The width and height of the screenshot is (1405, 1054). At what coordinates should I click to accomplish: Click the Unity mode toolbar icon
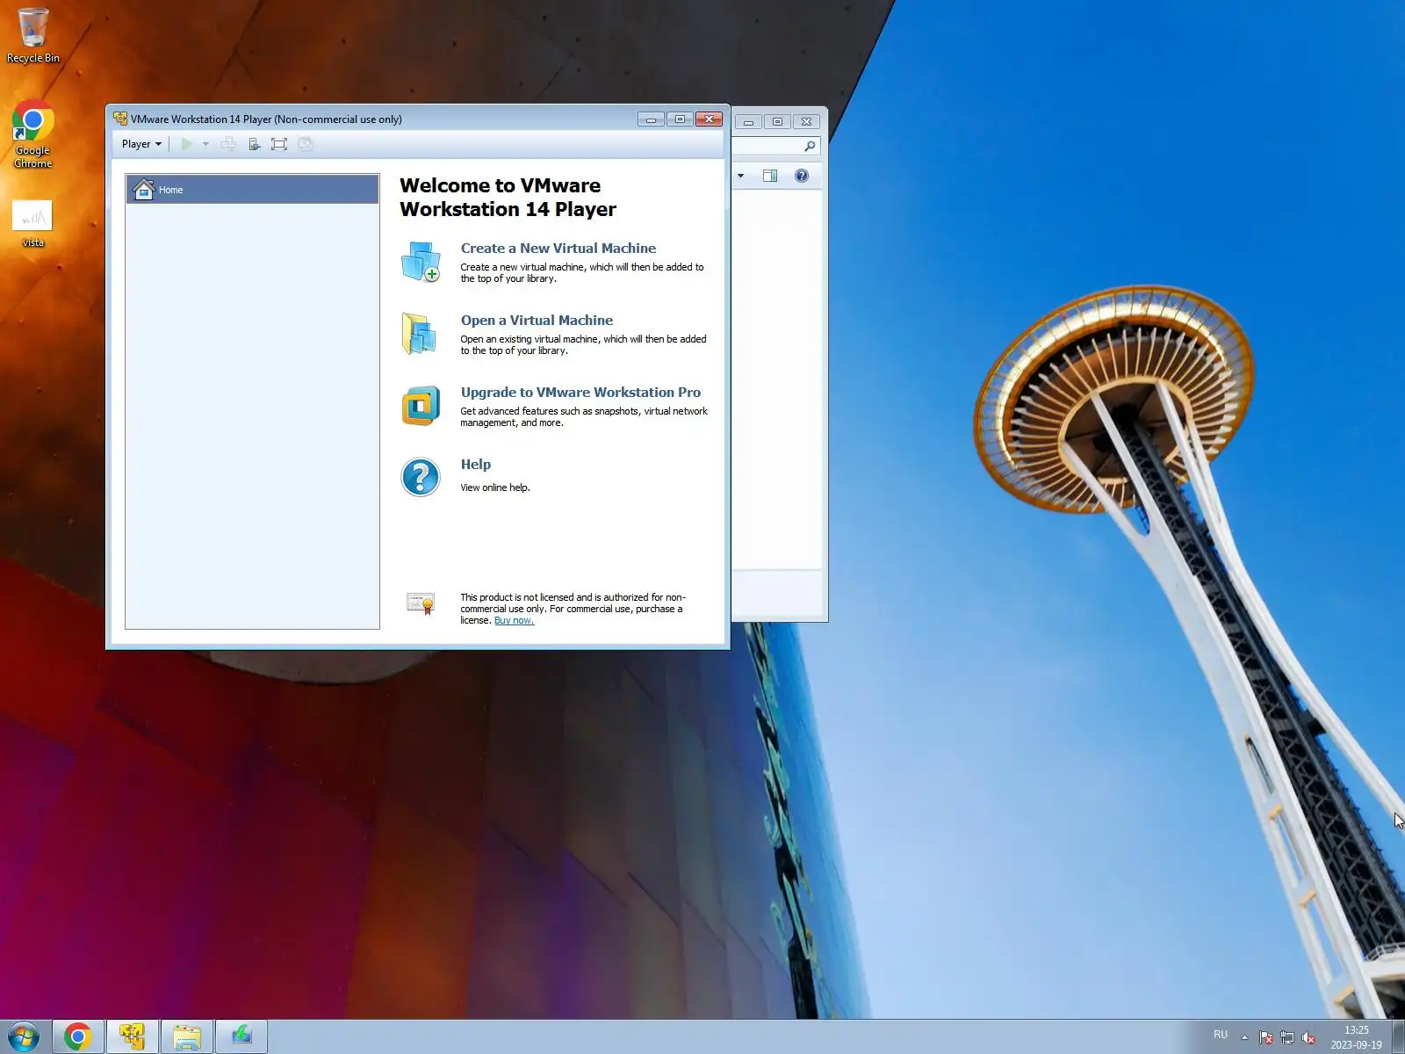306,144
